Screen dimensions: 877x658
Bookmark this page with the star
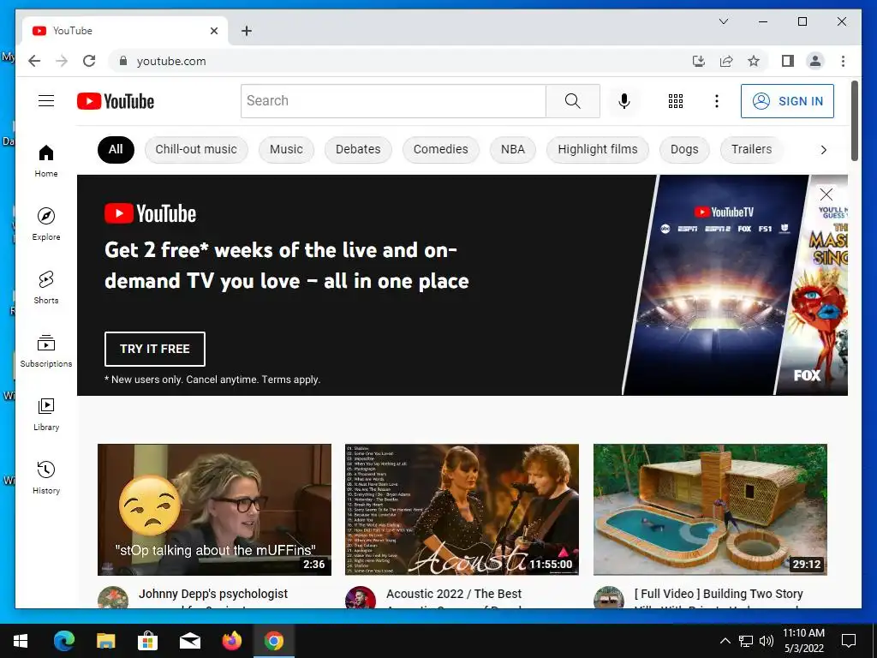tap(754, 61)
